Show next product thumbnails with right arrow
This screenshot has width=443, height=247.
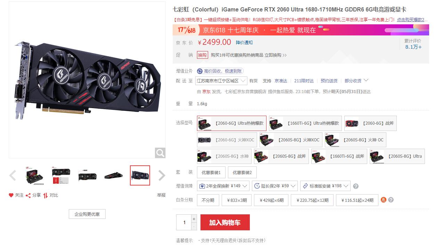tap(162, 175)
